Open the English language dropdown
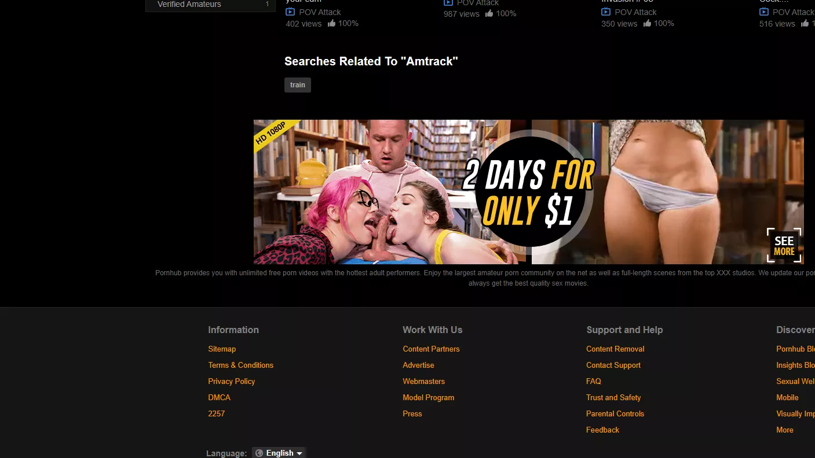Viewport: 815px width, 458px height. click(x=279, y=453)
